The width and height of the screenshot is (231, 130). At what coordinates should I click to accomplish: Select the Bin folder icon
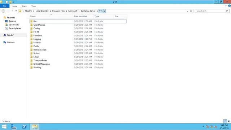pyautogui.click(x=31, y=21)
